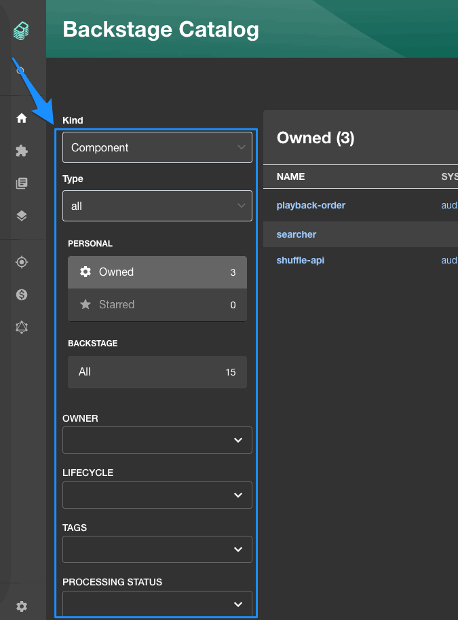Open the shuffle-api component
Viewport: 458px width, 620px height.
pos(300,260)
